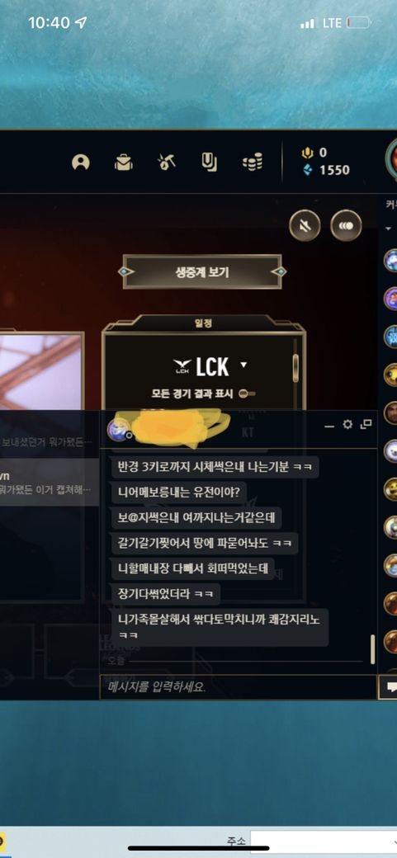This screenshot has height=858, width=397.
Task: Expand the LCK league dropdown
Action: pos(243,365)
